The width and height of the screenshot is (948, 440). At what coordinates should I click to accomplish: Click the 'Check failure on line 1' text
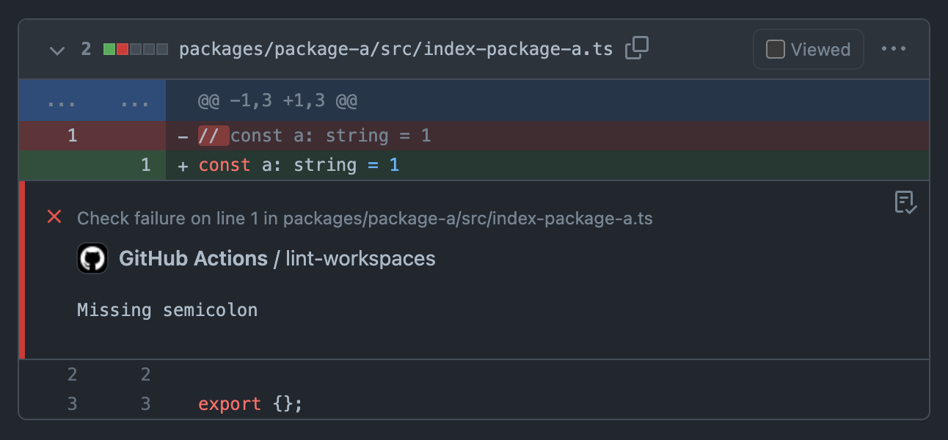365,218
